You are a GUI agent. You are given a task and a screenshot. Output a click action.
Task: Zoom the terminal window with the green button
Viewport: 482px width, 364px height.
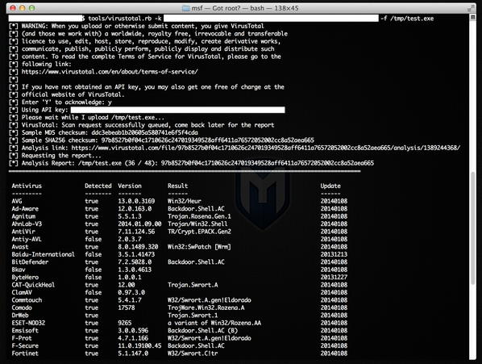click(x=31, y=8)
